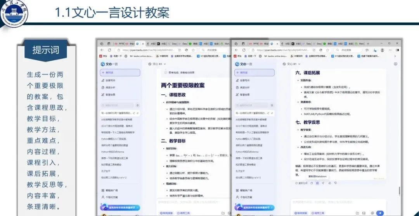The height and width of the screenshot is (216, 419).
Task: Open 智能体广场 in right sidebar
Action: tap(244, 190)
